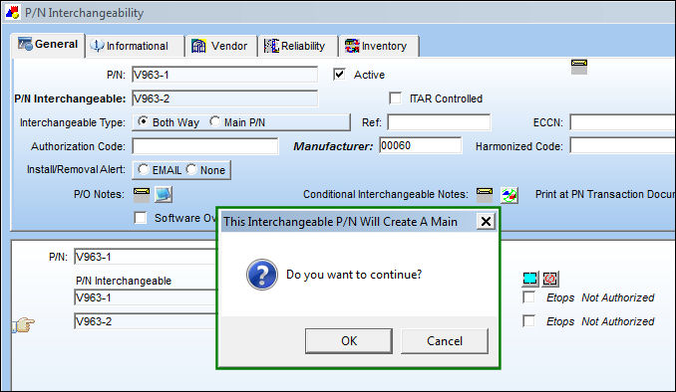Click the globe icon beside Conditional Interchangeable Notes
676x392 pixels.
(509, 195)
